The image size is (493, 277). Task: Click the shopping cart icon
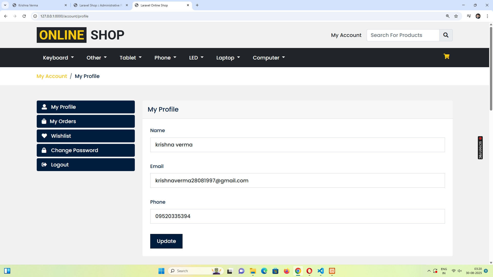(x=446, y=56)
